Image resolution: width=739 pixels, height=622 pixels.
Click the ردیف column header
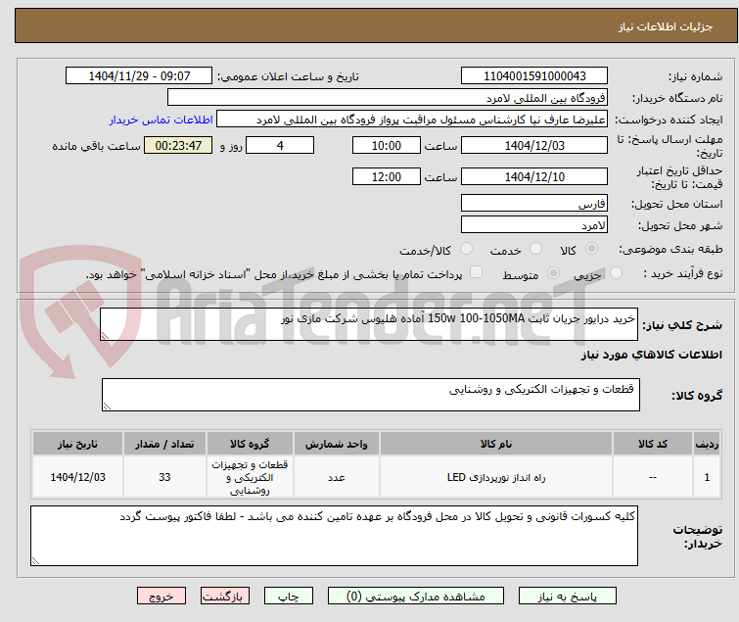coord(707,444)
